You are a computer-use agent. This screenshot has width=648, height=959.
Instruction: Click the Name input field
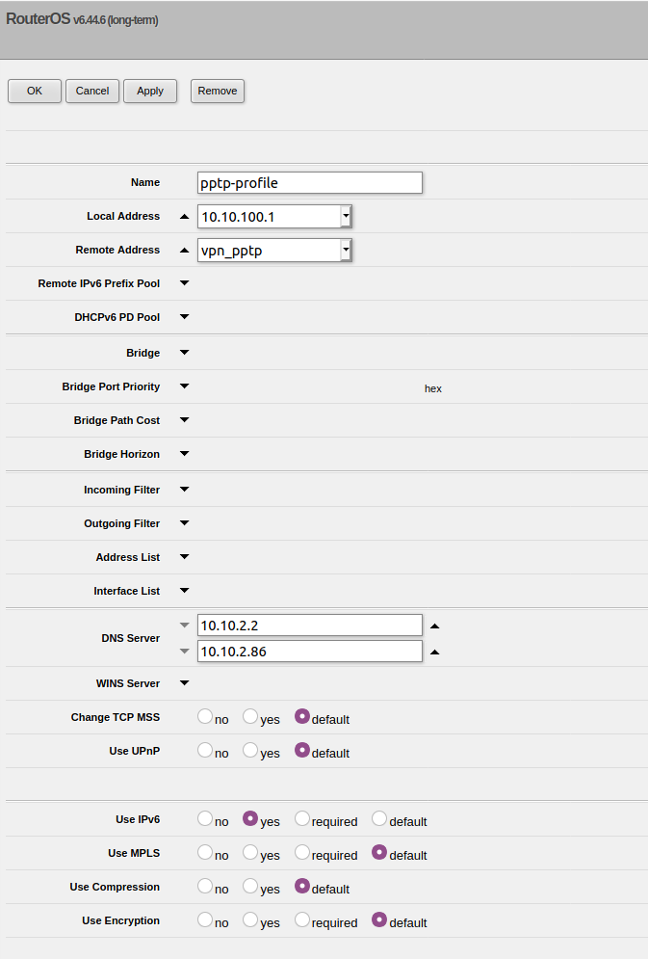click(309, 183)
